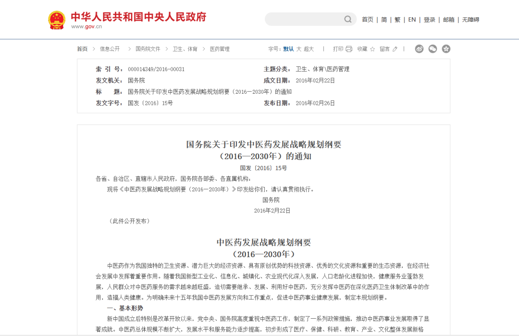Enable accessibility mode via 无障碍

pos(470,19)
